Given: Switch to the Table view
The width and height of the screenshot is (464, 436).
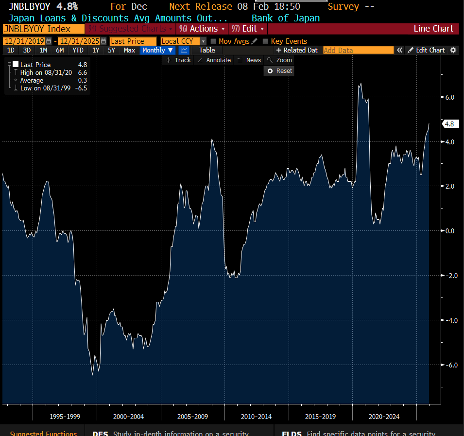Looking at the screenshot, I should 207,51.
